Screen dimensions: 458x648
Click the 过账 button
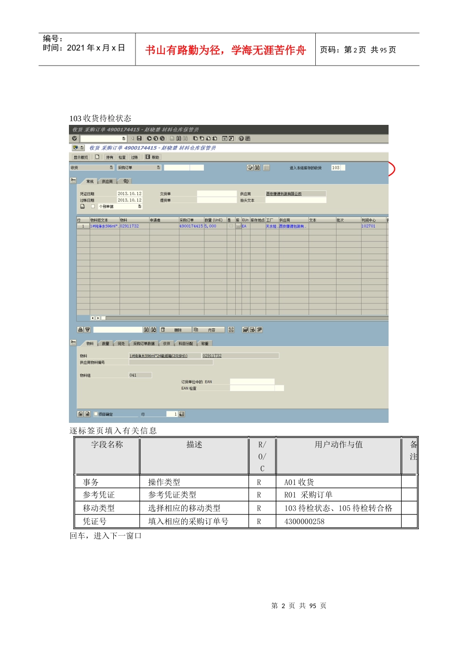click(x=135, y=157)
